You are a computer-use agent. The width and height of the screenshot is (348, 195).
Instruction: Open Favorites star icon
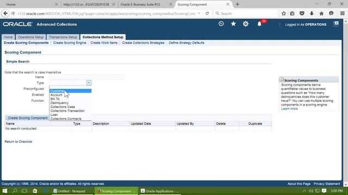(233, 24)
